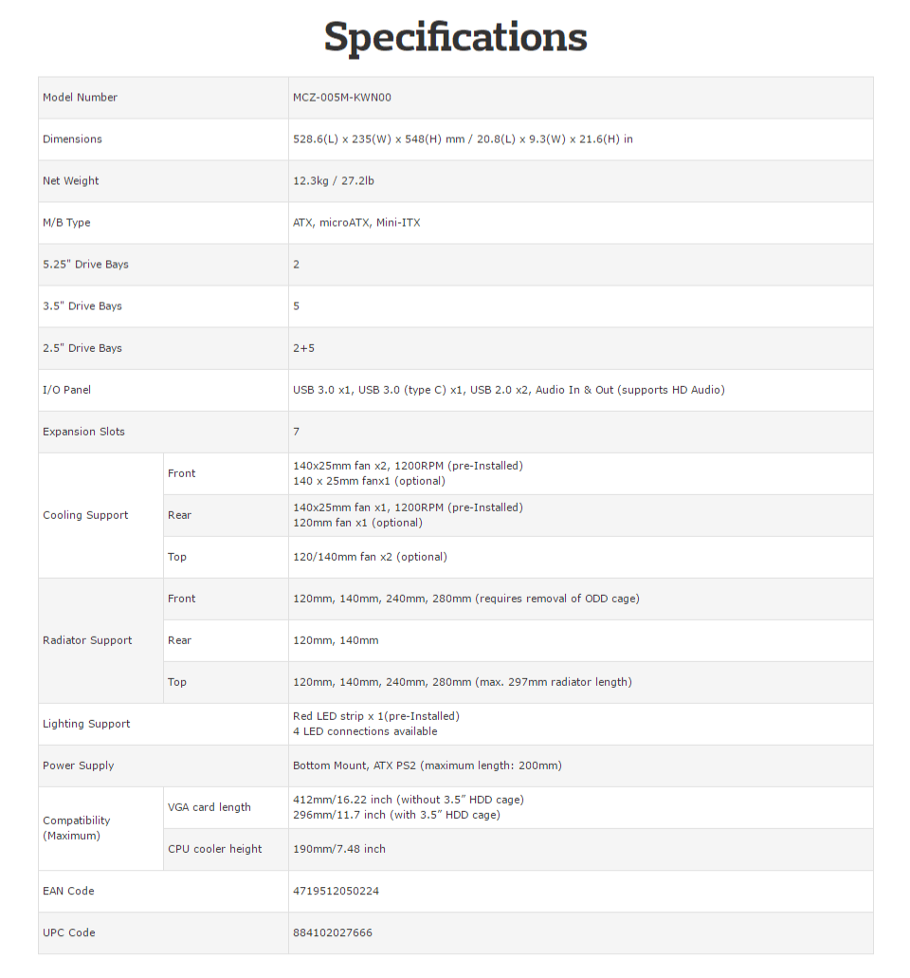Click the CPU cooler height value 190mm/7.48 inch
Image resolution: width=910 pixels, height=978 pixels.
click(x=339, y=849)
